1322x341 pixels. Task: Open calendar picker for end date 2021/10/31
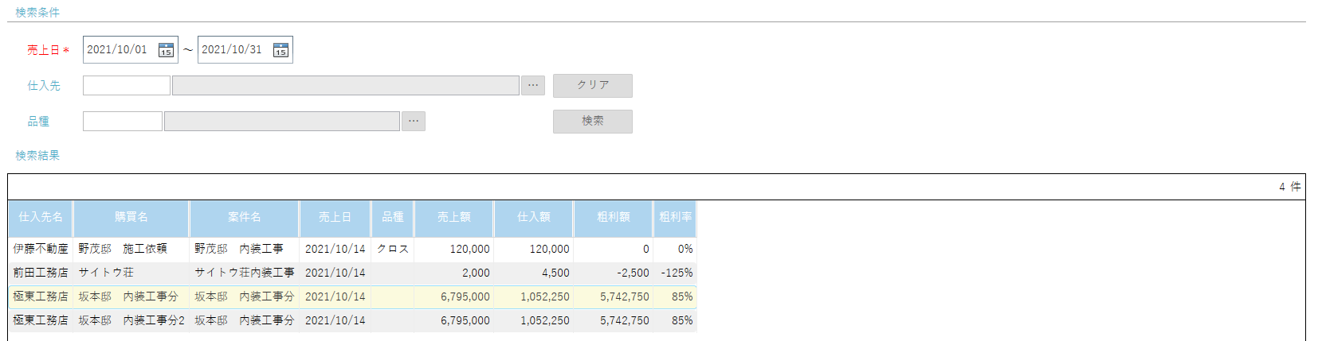coord(280,50)
